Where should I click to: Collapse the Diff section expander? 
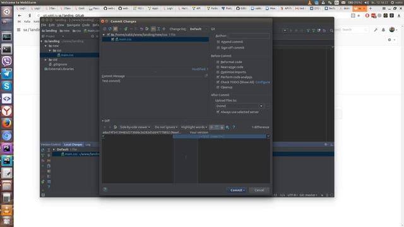point(103,120)
